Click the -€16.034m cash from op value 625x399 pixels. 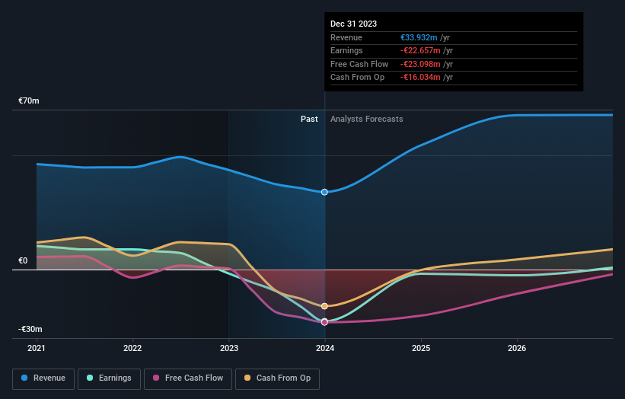[420, 78]
